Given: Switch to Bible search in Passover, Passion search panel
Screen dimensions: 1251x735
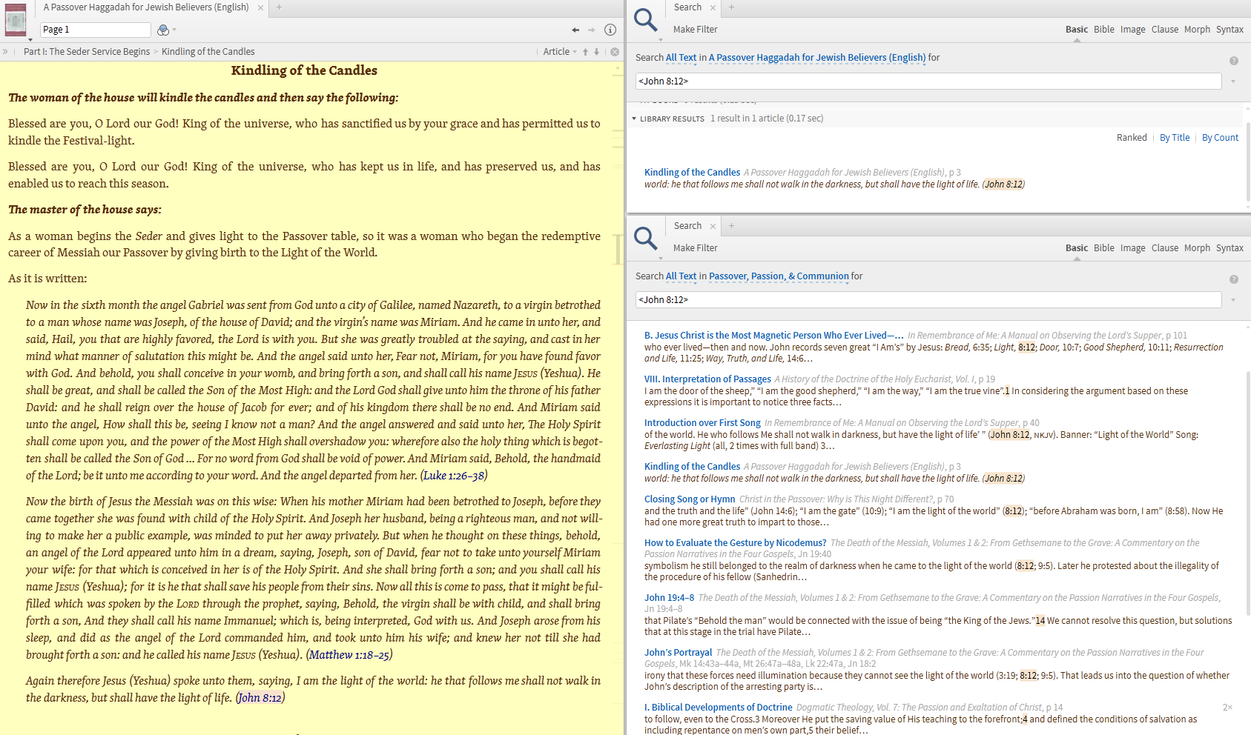Looking at the screenshot, I should 1103,248.
